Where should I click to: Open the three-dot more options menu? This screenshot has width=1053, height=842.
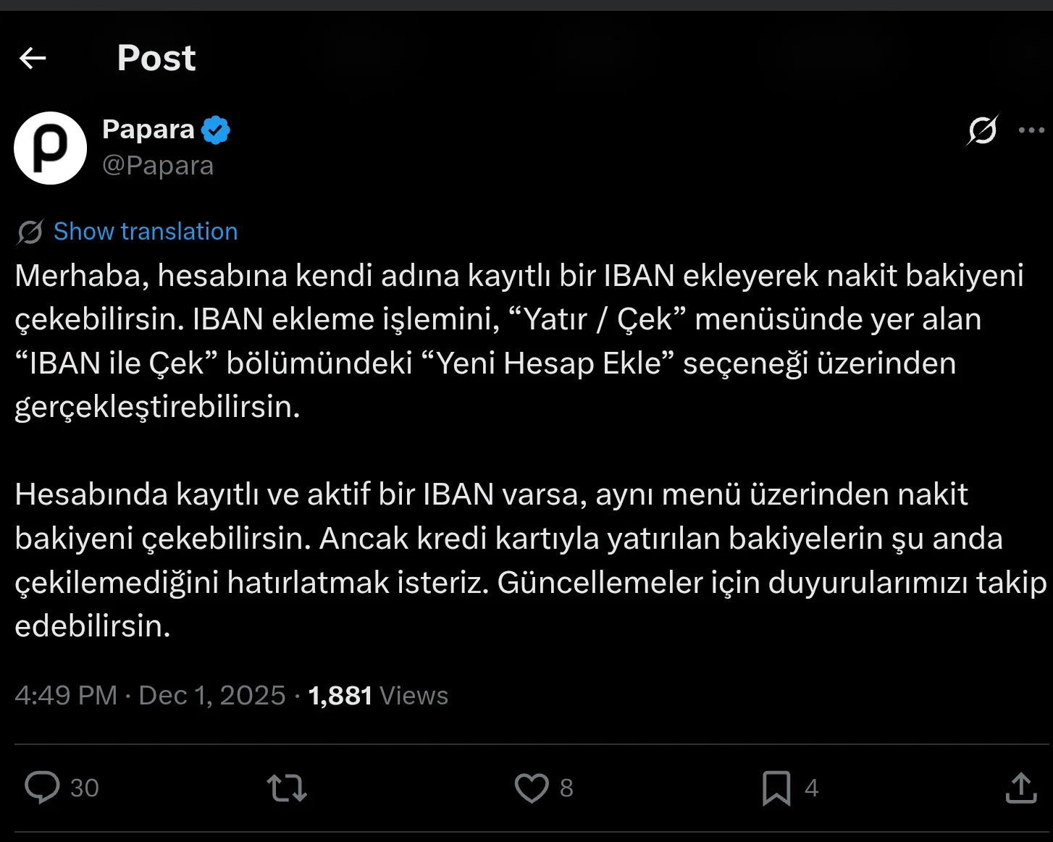point(1031,130)
